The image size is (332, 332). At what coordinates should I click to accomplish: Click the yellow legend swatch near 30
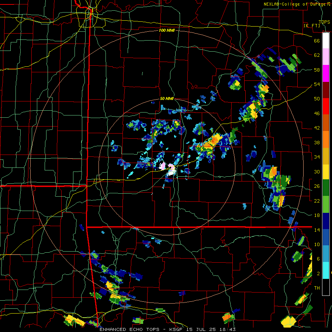pyautogui.click(x=326, y=172)
